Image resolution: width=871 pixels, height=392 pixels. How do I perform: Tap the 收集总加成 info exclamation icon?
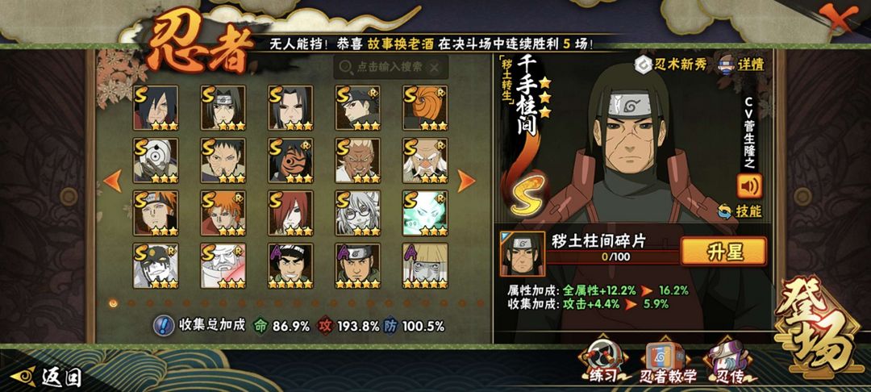(162, 326)
